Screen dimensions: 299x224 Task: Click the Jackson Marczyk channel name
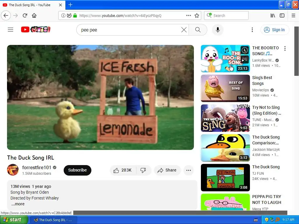coord(266,150)
